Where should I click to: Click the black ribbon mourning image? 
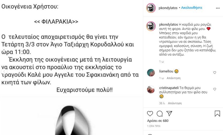pyautogui.click(x=72, y=120)
